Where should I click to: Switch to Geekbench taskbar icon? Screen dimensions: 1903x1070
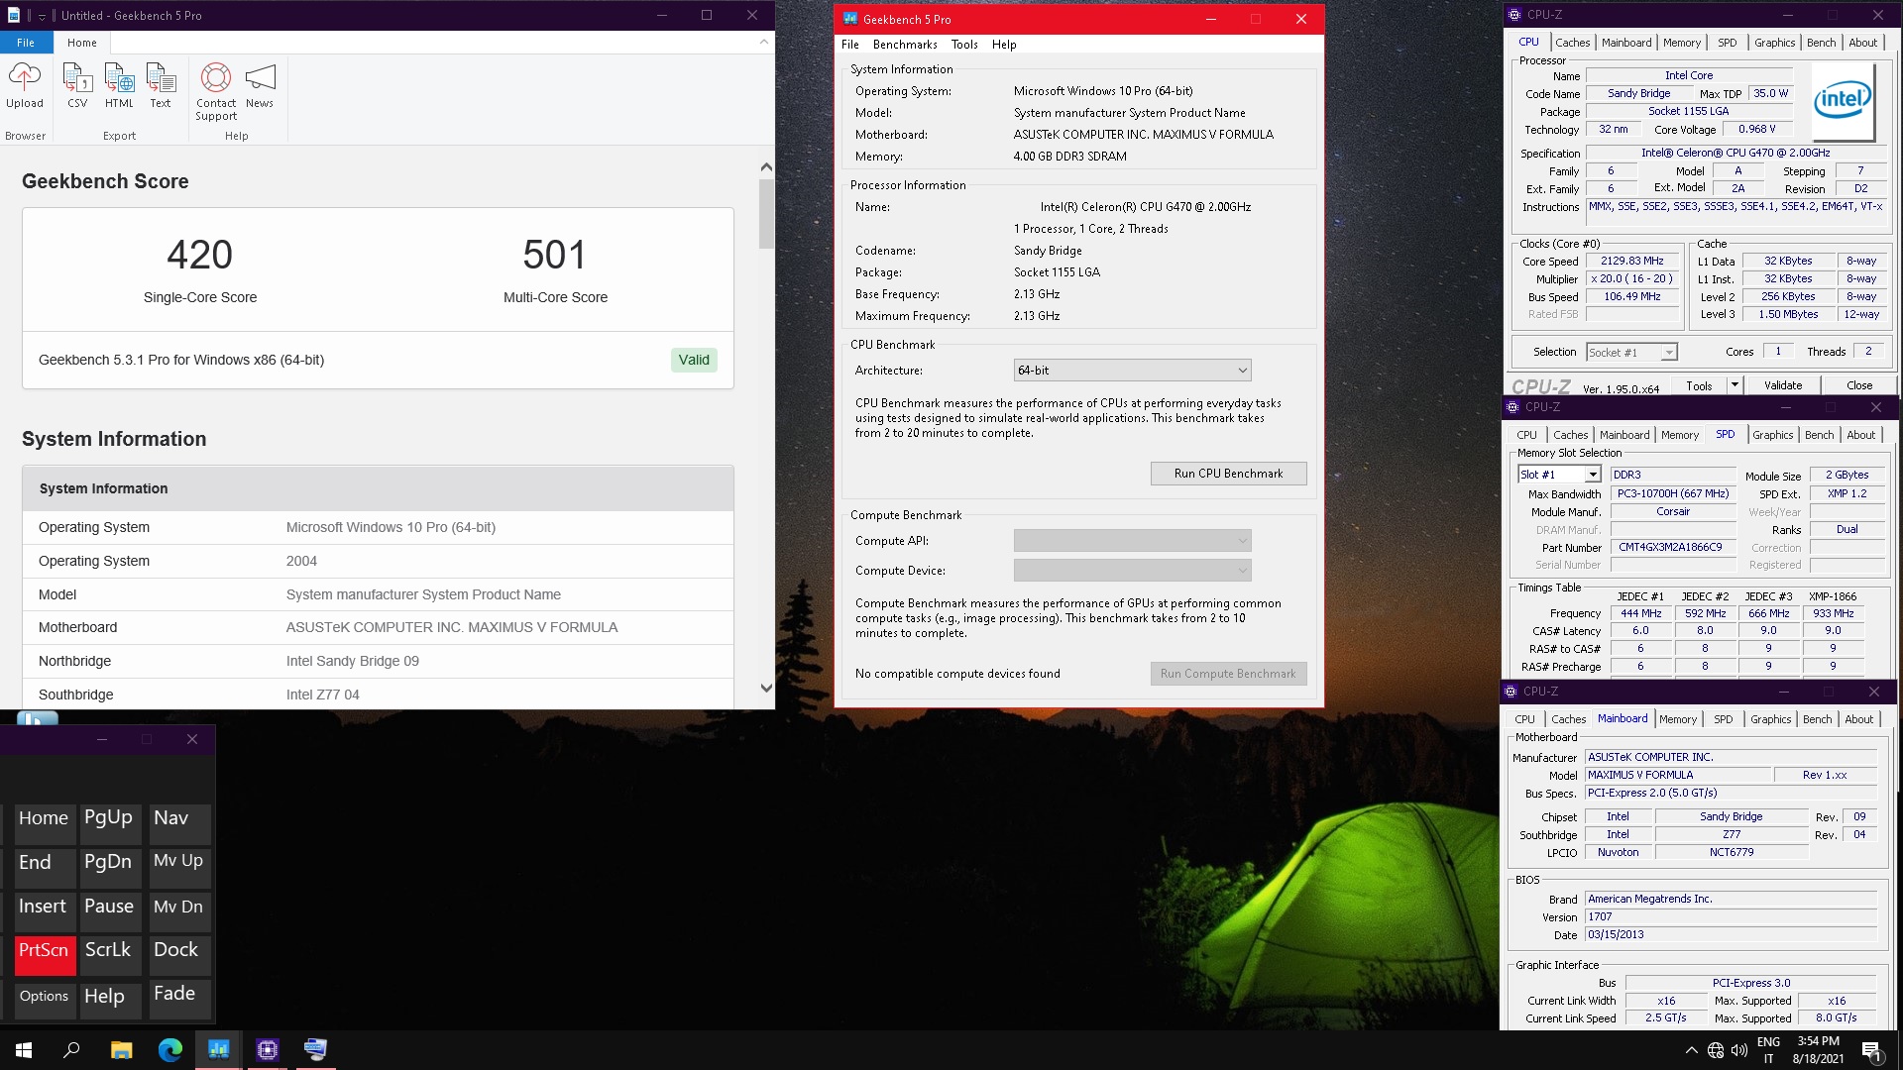pyautogui.click(x=219, y=1050)
